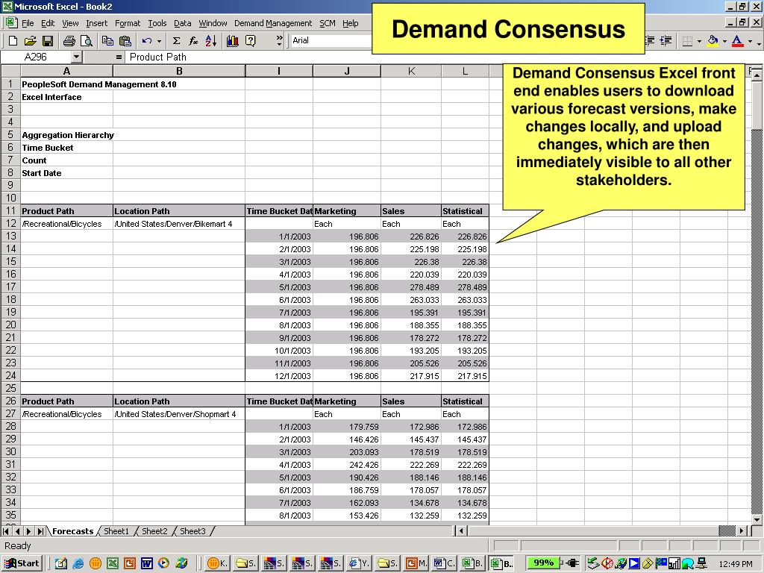Open the SCM menu
This screenshot has height=573, width=764.
coord(327,23)
